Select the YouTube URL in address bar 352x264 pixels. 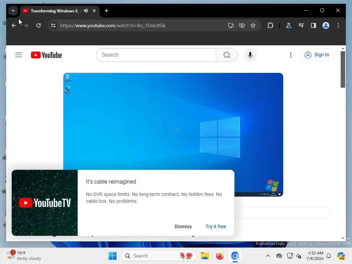(113, 25)
